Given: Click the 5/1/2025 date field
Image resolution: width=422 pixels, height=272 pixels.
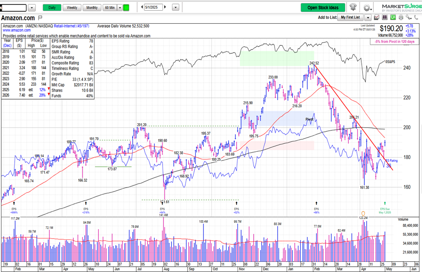Looking at the screenshot, I should pyautogui.click(x=154, y=7).
